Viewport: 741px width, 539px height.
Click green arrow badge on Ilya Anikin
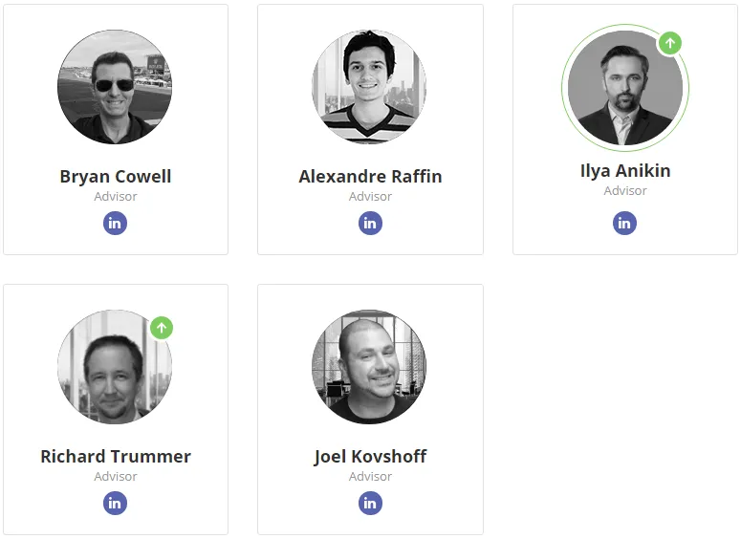(670, 43)
